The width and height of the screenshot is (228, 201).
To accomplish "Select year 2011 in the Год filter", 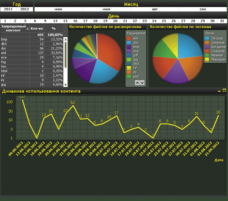I will pyautogui.click(x=8, y=9).
